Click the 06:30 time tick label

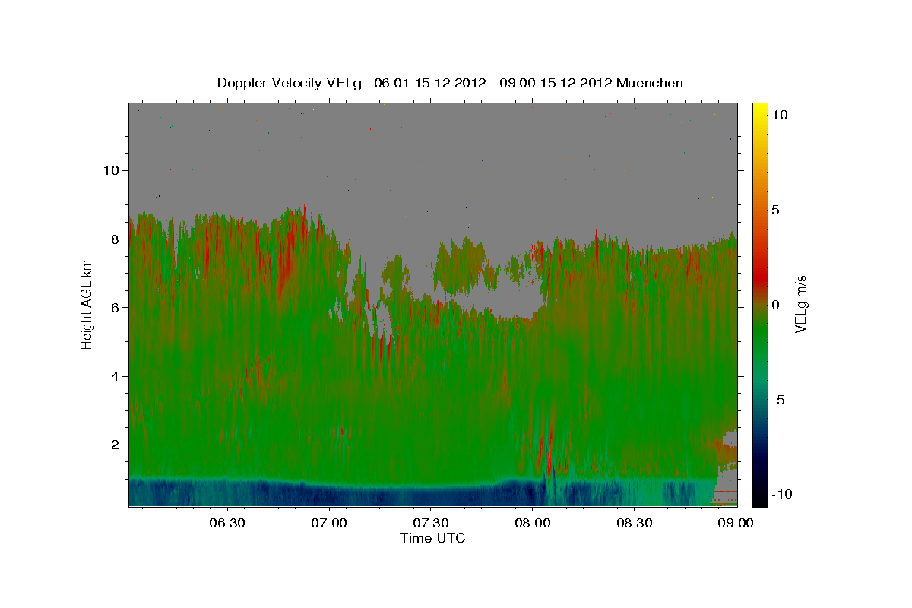227,523
